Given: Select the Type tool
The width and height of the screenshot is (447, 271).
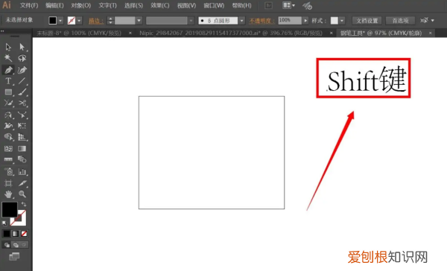Looking at the screenshot, I should (x=8, y=81).
